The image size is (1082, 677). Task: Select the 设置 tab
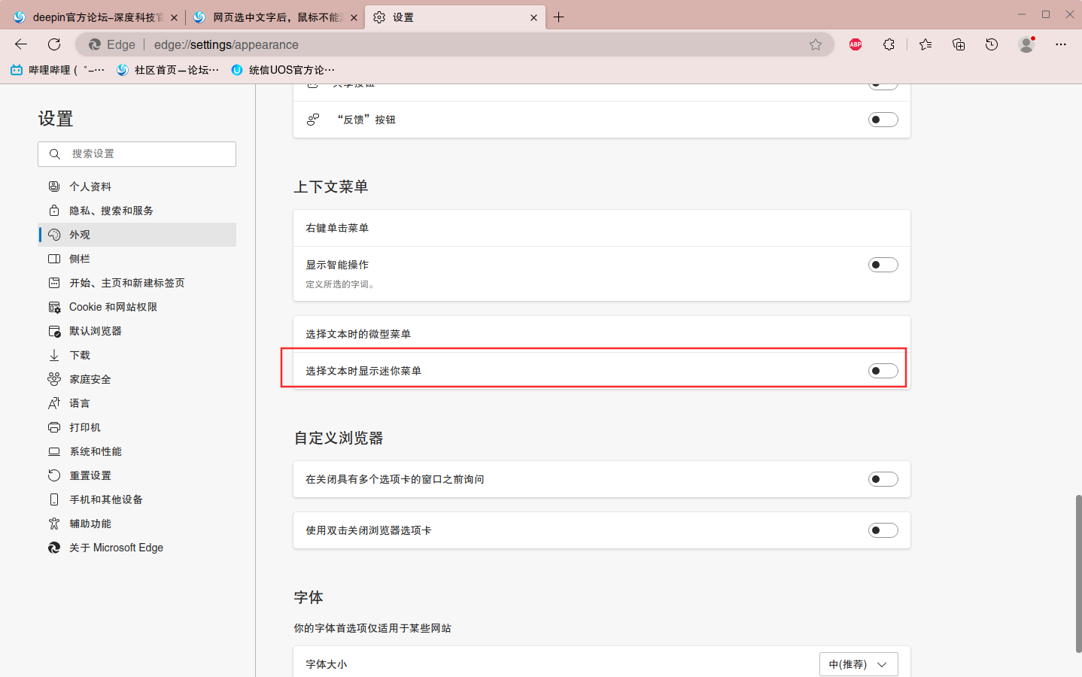tap(455, 17)
